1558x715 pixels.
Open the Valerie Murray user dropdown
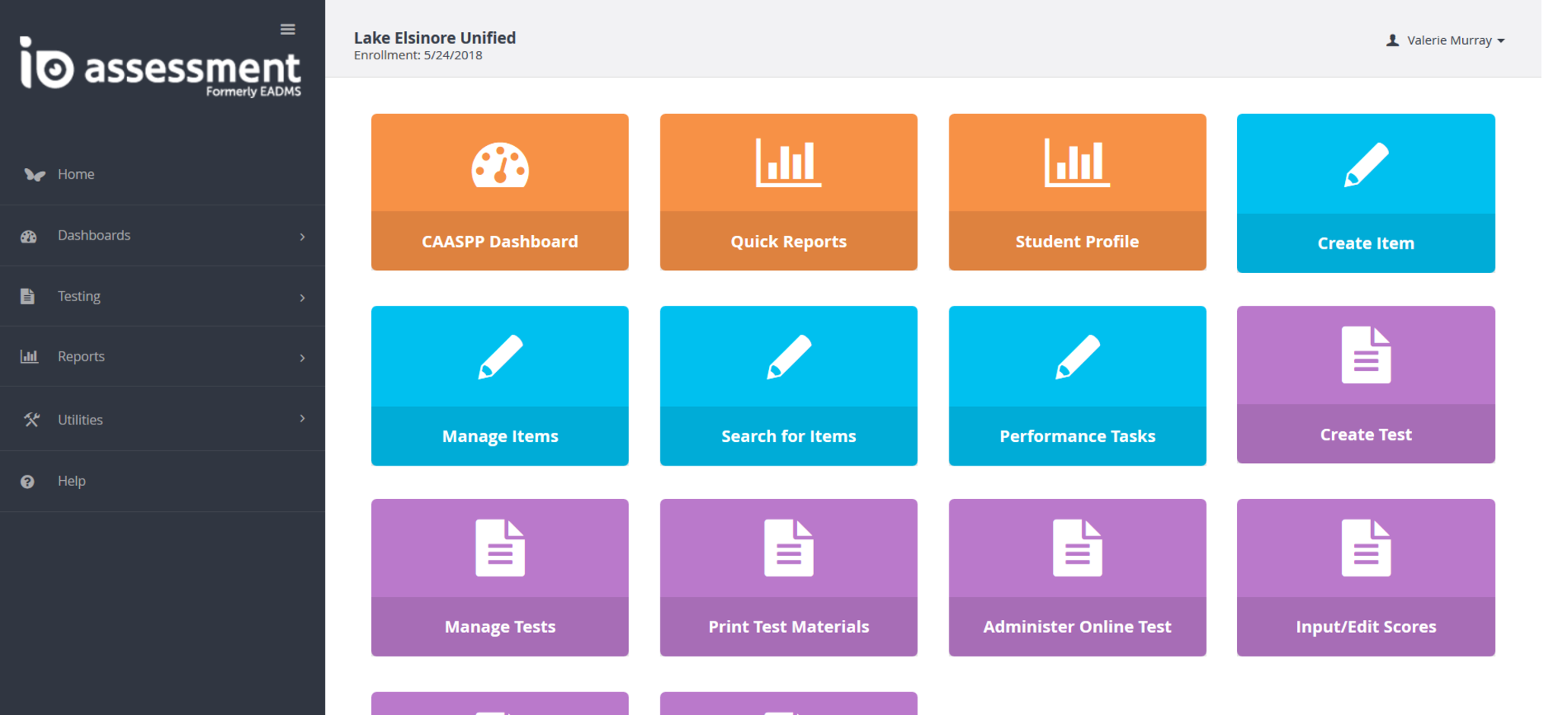pos(1445,40)
